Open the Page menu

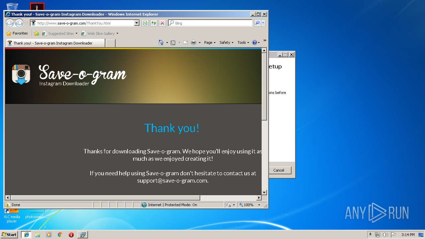210,42
